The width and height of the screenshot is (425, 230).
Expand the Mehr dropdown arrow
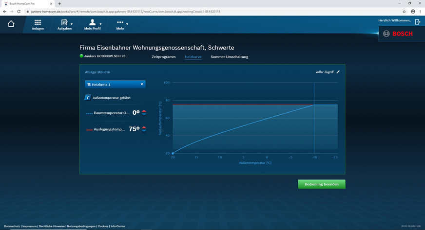(127, 24)
